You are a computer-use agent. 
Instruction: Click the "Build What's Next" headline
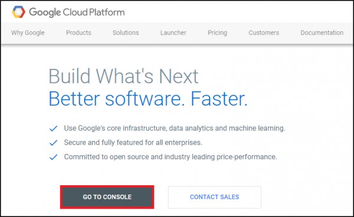(x=123, y=76)
